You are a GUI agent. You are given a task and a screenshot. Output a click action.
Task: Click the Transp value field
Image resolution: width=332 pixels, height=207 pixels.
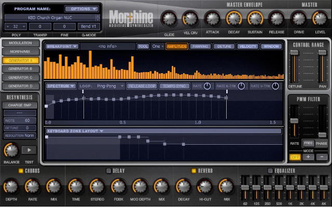(x=40, y=26)
